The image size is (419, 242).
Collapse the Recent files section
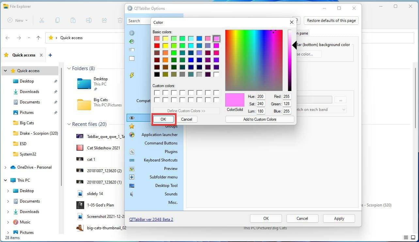click(x=69, y=124)
